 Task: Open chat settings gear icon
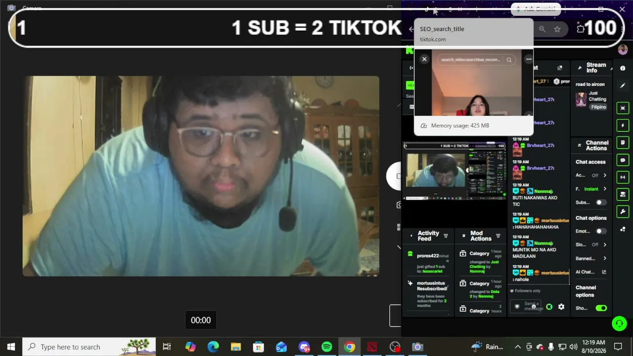point(561,307)
